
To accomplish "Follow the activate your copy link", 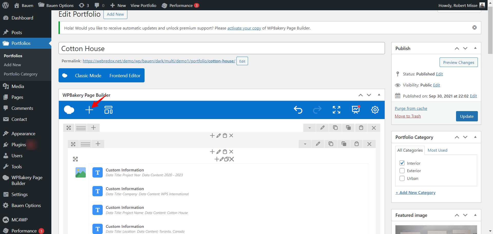I will coord(244,28).
